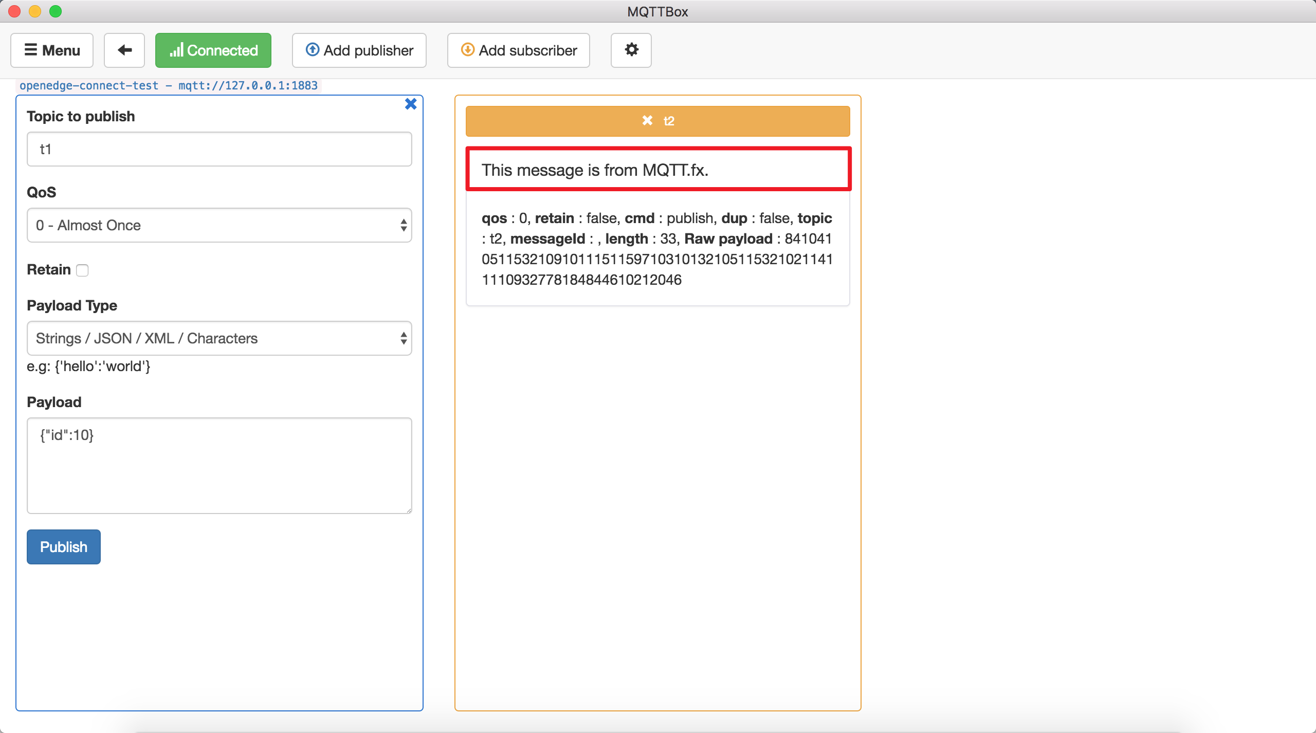Image resolution: width=1316 pixels, height=733 pixels.
Task: Click the green Connected status button
Action: click(x=213, y=50)
